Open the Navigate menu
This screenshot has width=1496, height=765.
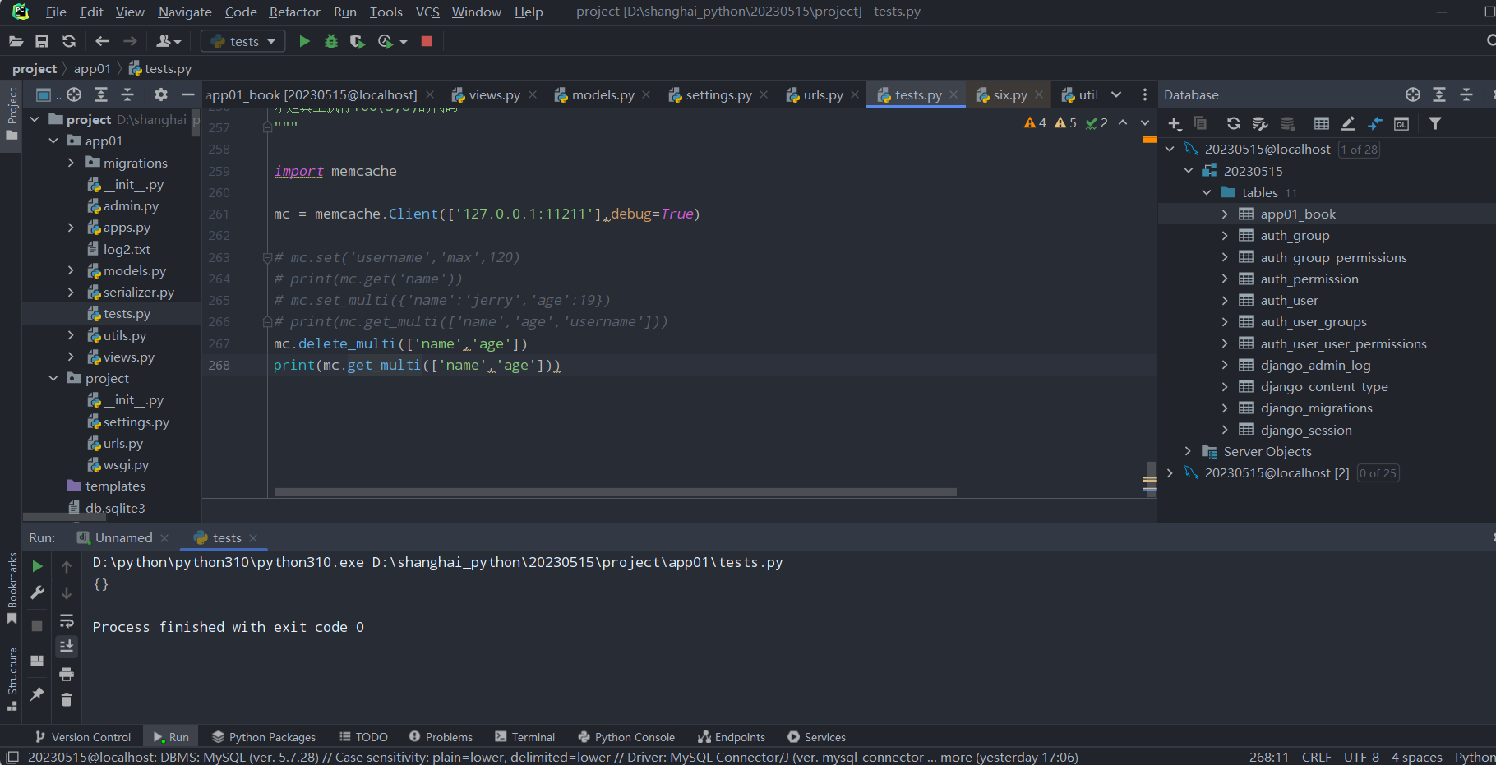pyautogui.click(x=185, y=12)
